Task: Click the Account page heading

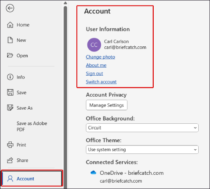Action: coord(97,11)
